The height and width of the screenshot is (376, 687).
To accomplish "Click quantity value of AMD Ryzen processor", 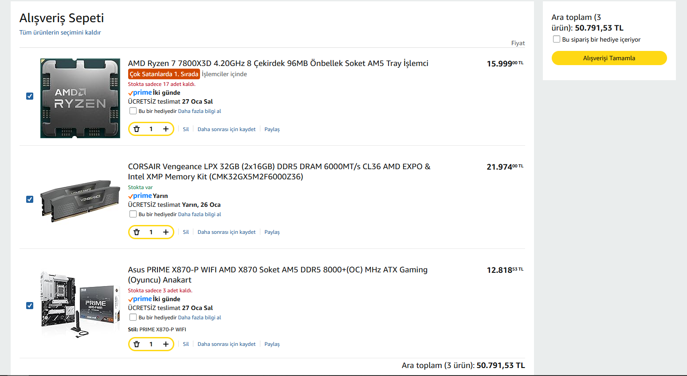I will 151,129.
